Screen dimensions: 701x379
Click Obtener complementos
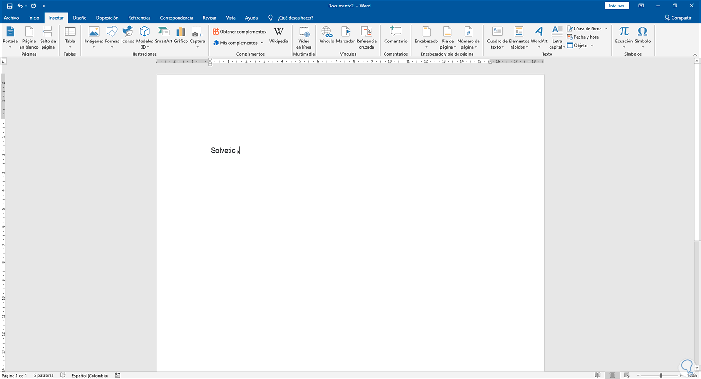pos(239,32)
